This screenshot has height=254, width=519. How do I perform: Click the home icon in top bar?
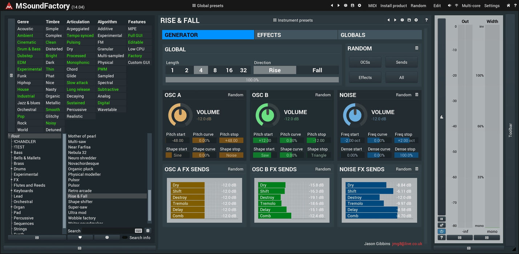tap(508, 5)
